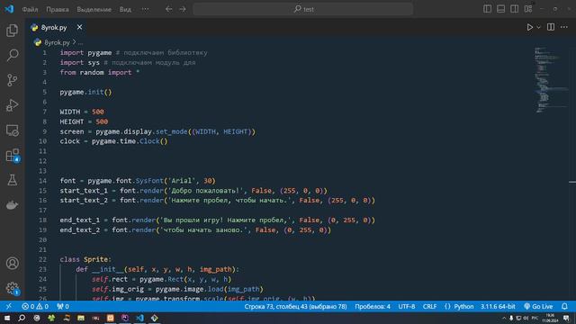
Task: Click the ports forwarded indicator showing 0
Action: click(63, 306)
